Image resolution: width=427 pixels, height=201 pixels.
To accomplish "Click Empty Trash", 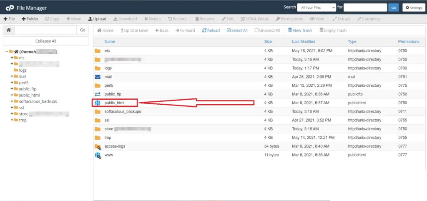I will 333,30.
